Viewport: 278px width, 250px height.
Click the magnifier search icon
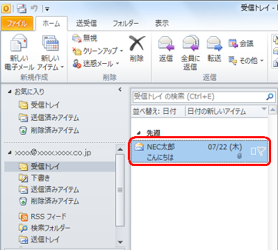click(x=270, y=97)
